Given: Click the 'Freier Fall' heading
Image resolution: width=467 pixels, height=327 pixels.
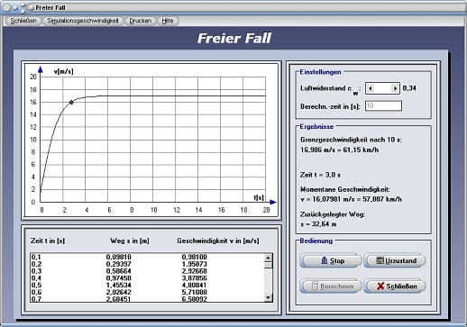Looking at the screenshot, I should (234, 38).
